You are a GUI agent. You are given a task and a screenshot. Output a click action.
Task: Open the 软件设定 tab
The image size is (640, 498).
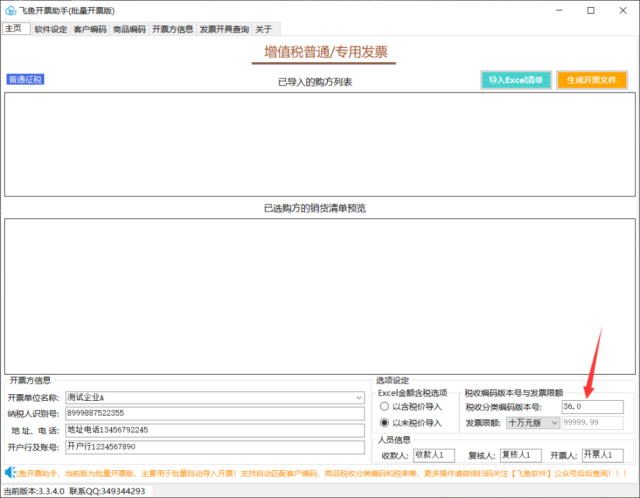pos(50,28)
